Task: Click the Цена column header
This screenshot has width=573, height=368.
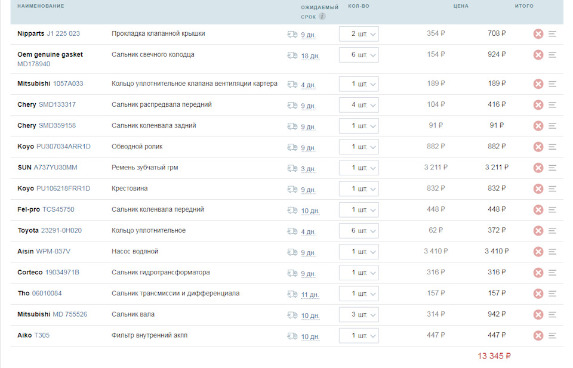Action: click(461, 6)
